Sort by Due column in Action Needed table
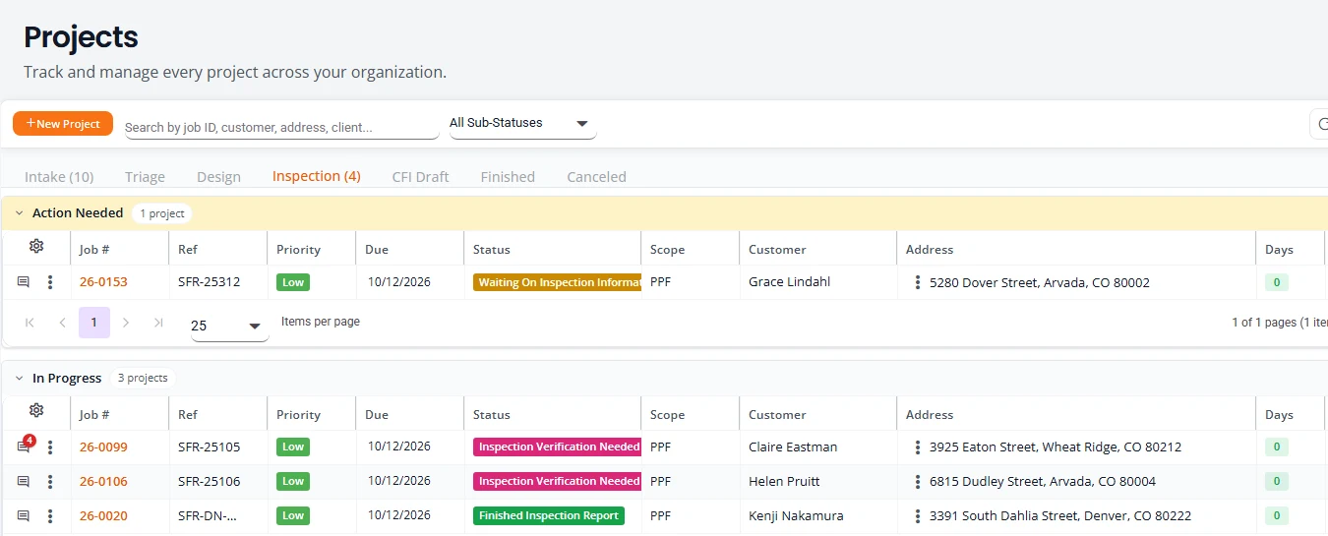The height and width of the screenshot is (536, 1328). [x=377, y=250]
